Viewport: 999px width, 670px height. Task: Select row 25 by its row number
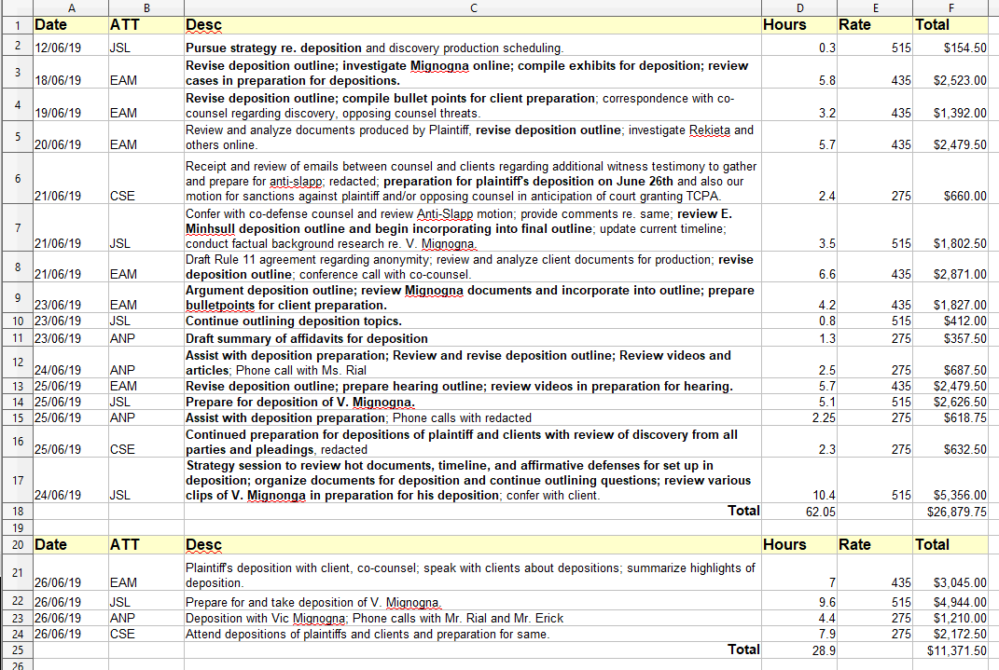coord(17,650)
